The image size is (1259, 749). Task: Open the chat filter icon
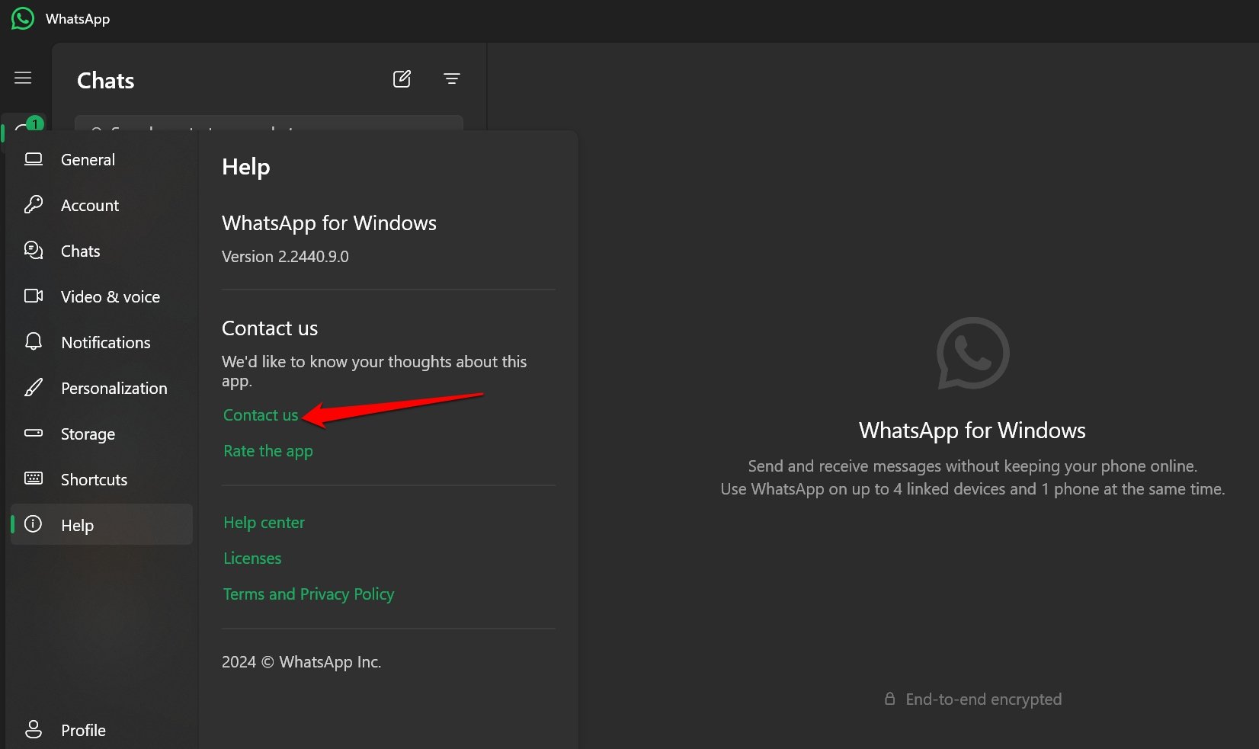(451, 78)
